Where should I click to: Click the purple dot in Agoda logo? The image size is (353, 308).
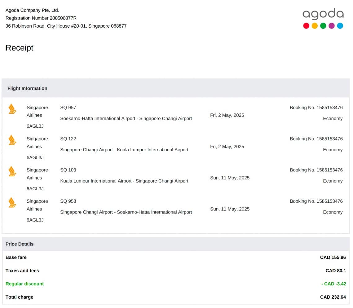tap(332, 26)
